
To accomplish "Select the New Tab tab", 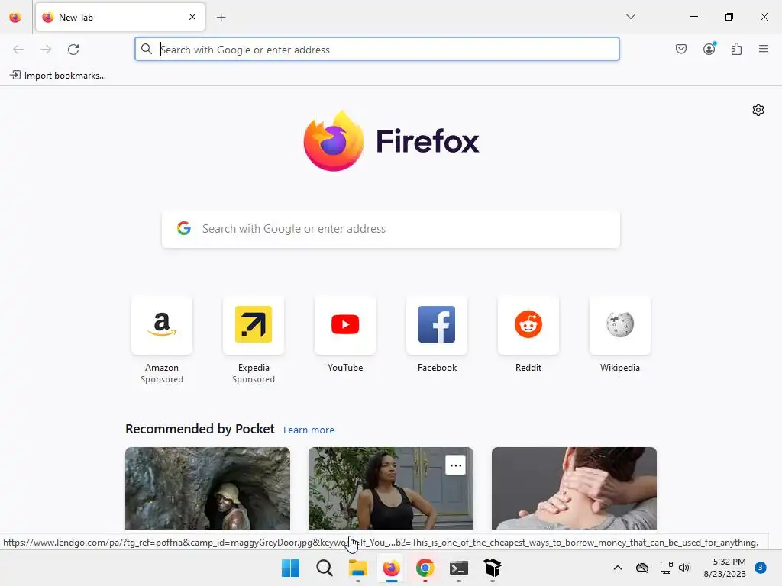I will 120,17.
